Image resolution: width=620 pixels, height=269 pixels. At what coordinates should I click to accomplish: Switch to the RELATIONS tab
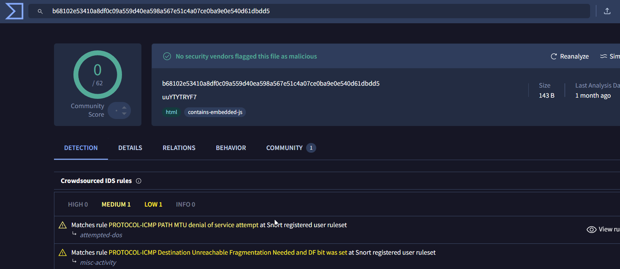tap(179, 148)
